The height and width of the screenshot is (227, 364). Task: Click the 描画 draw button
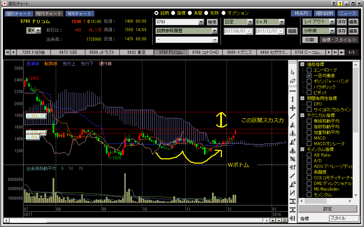pyautogui.click(x=292, y=31)
